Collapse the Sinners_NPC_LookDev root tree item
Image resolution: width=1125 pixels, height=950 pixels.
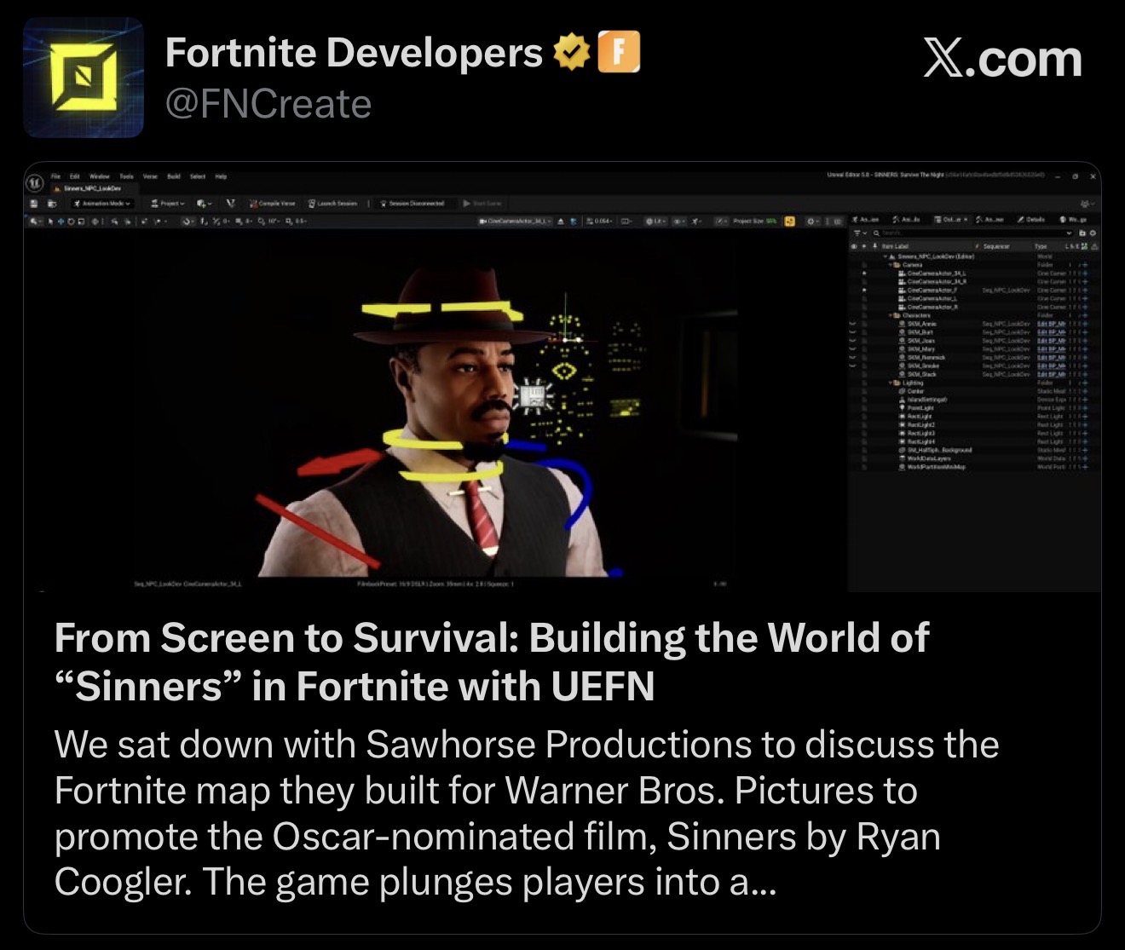885,256
